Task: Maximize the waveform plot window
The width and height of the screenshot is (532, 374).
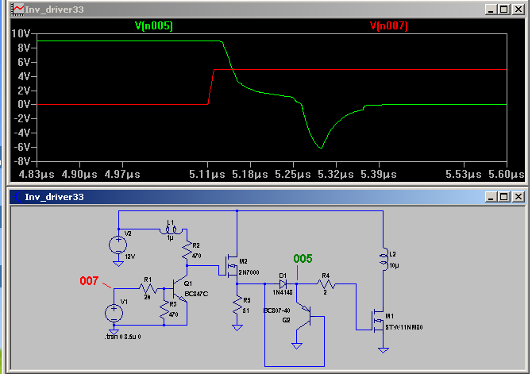Action: click(503, 10)
